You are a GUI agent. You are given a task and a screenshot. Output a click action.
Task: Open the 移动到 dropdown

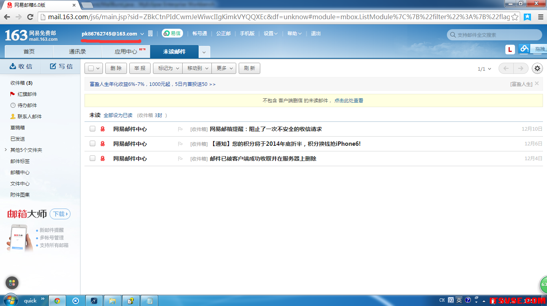point(197,68)
